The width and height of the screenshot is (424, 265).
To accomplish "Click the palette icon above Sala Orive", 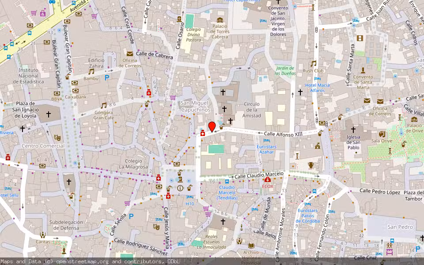I will (x=382, y=134).
